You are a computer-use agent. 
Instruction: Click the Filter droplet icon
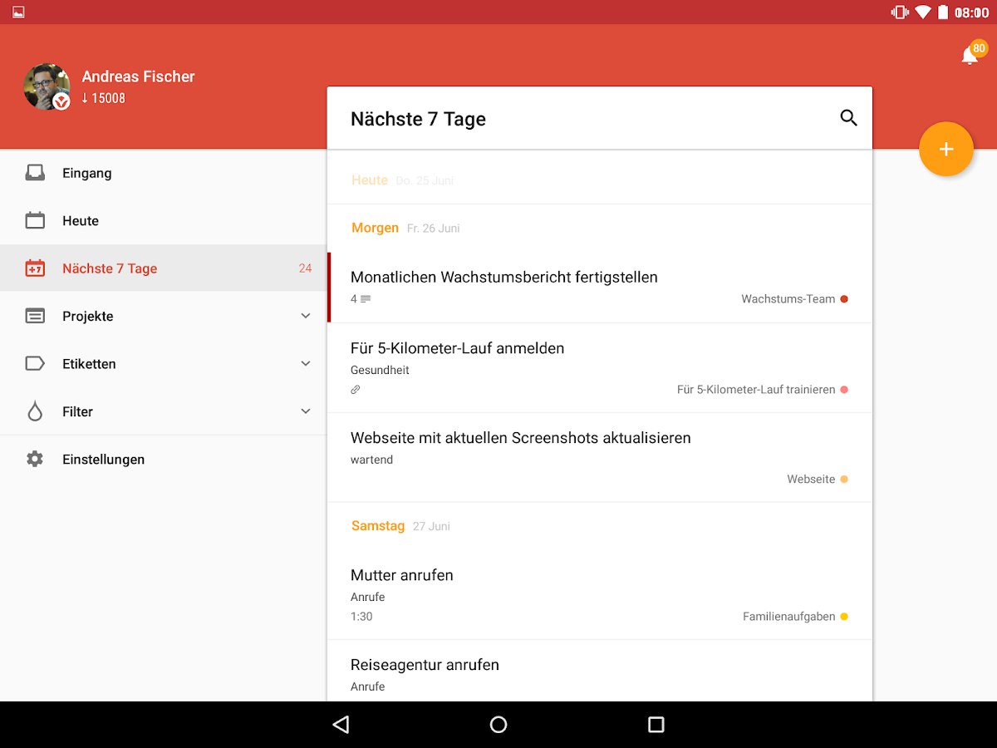[34, 411]
